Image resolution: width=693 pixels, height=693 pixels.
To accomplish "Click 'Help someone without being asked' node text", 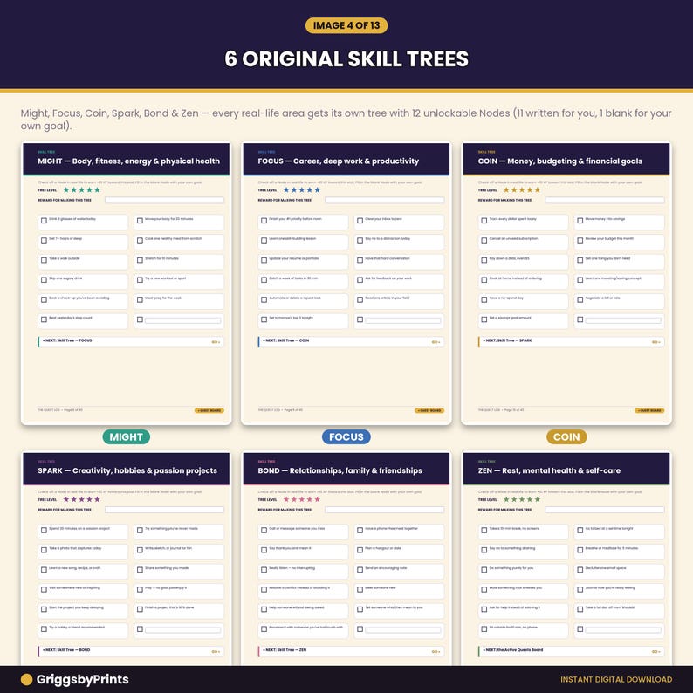I will [297, 607].
